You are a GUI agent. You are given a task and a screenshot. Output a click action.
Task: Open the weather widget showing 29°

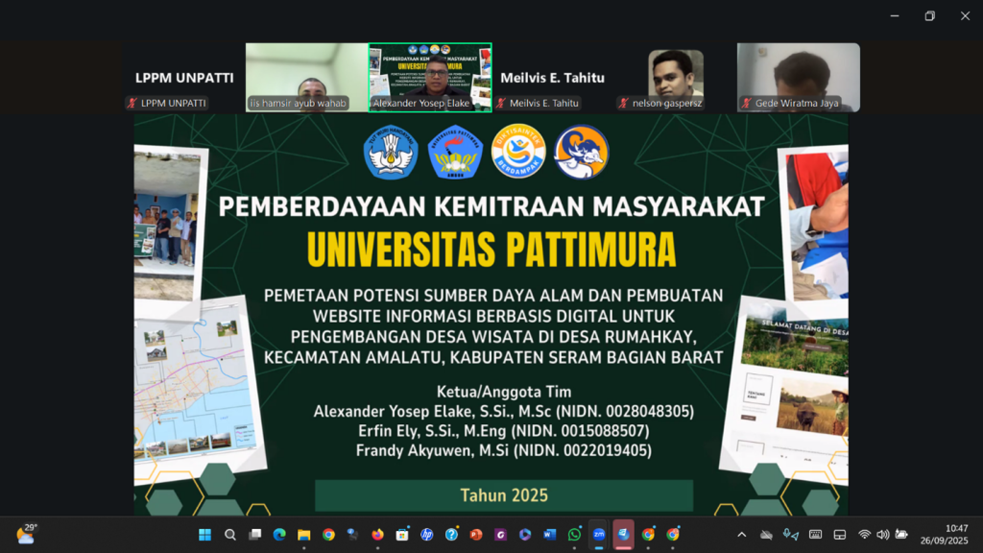(26, 534)
